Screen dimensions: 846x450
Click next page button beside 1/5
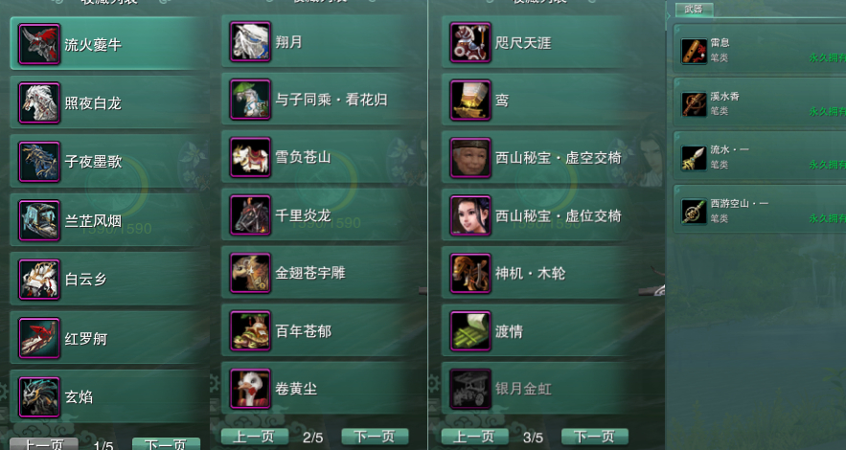(x=166, y=444)
